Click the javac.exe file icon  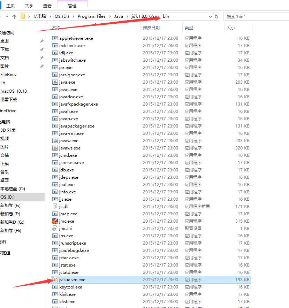pos(55,90)
